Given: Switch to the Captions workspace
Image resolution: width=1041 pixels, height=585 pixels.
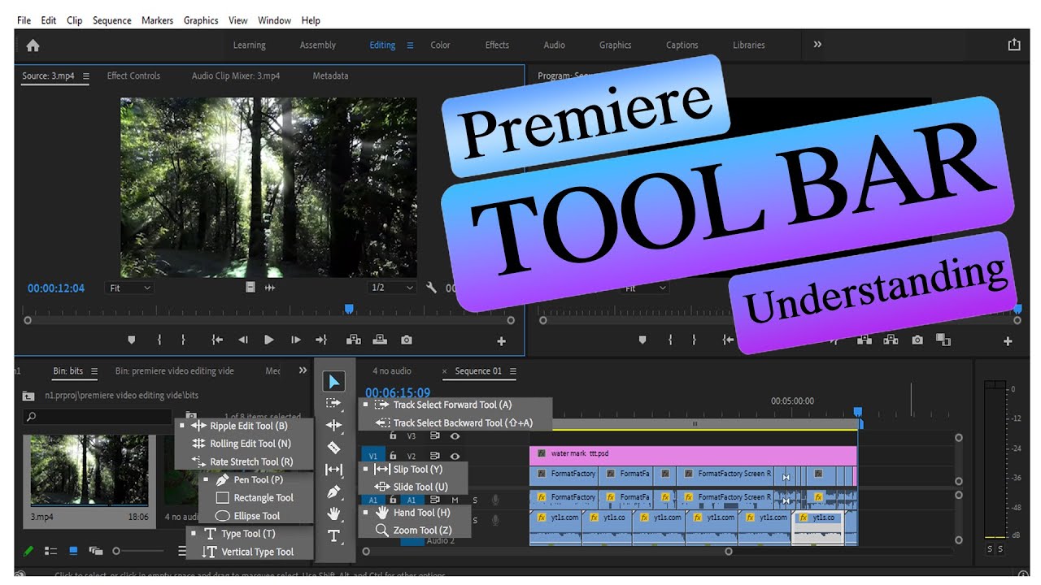Looking at the screenshot, I should point(682,45).
